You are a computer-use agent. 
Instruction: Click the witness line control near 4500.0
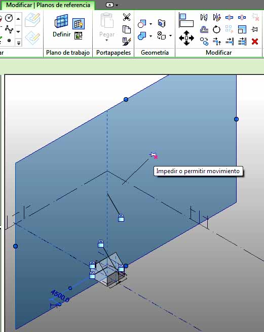[x=59, y=304]
